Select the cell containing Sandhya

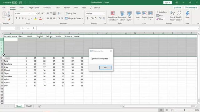pos(11,64)
